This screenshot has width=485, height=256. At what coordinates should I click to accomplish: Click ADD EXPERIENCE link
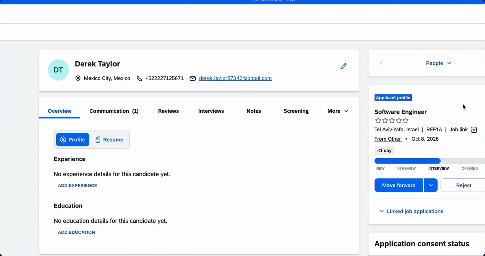click(77, 186)
